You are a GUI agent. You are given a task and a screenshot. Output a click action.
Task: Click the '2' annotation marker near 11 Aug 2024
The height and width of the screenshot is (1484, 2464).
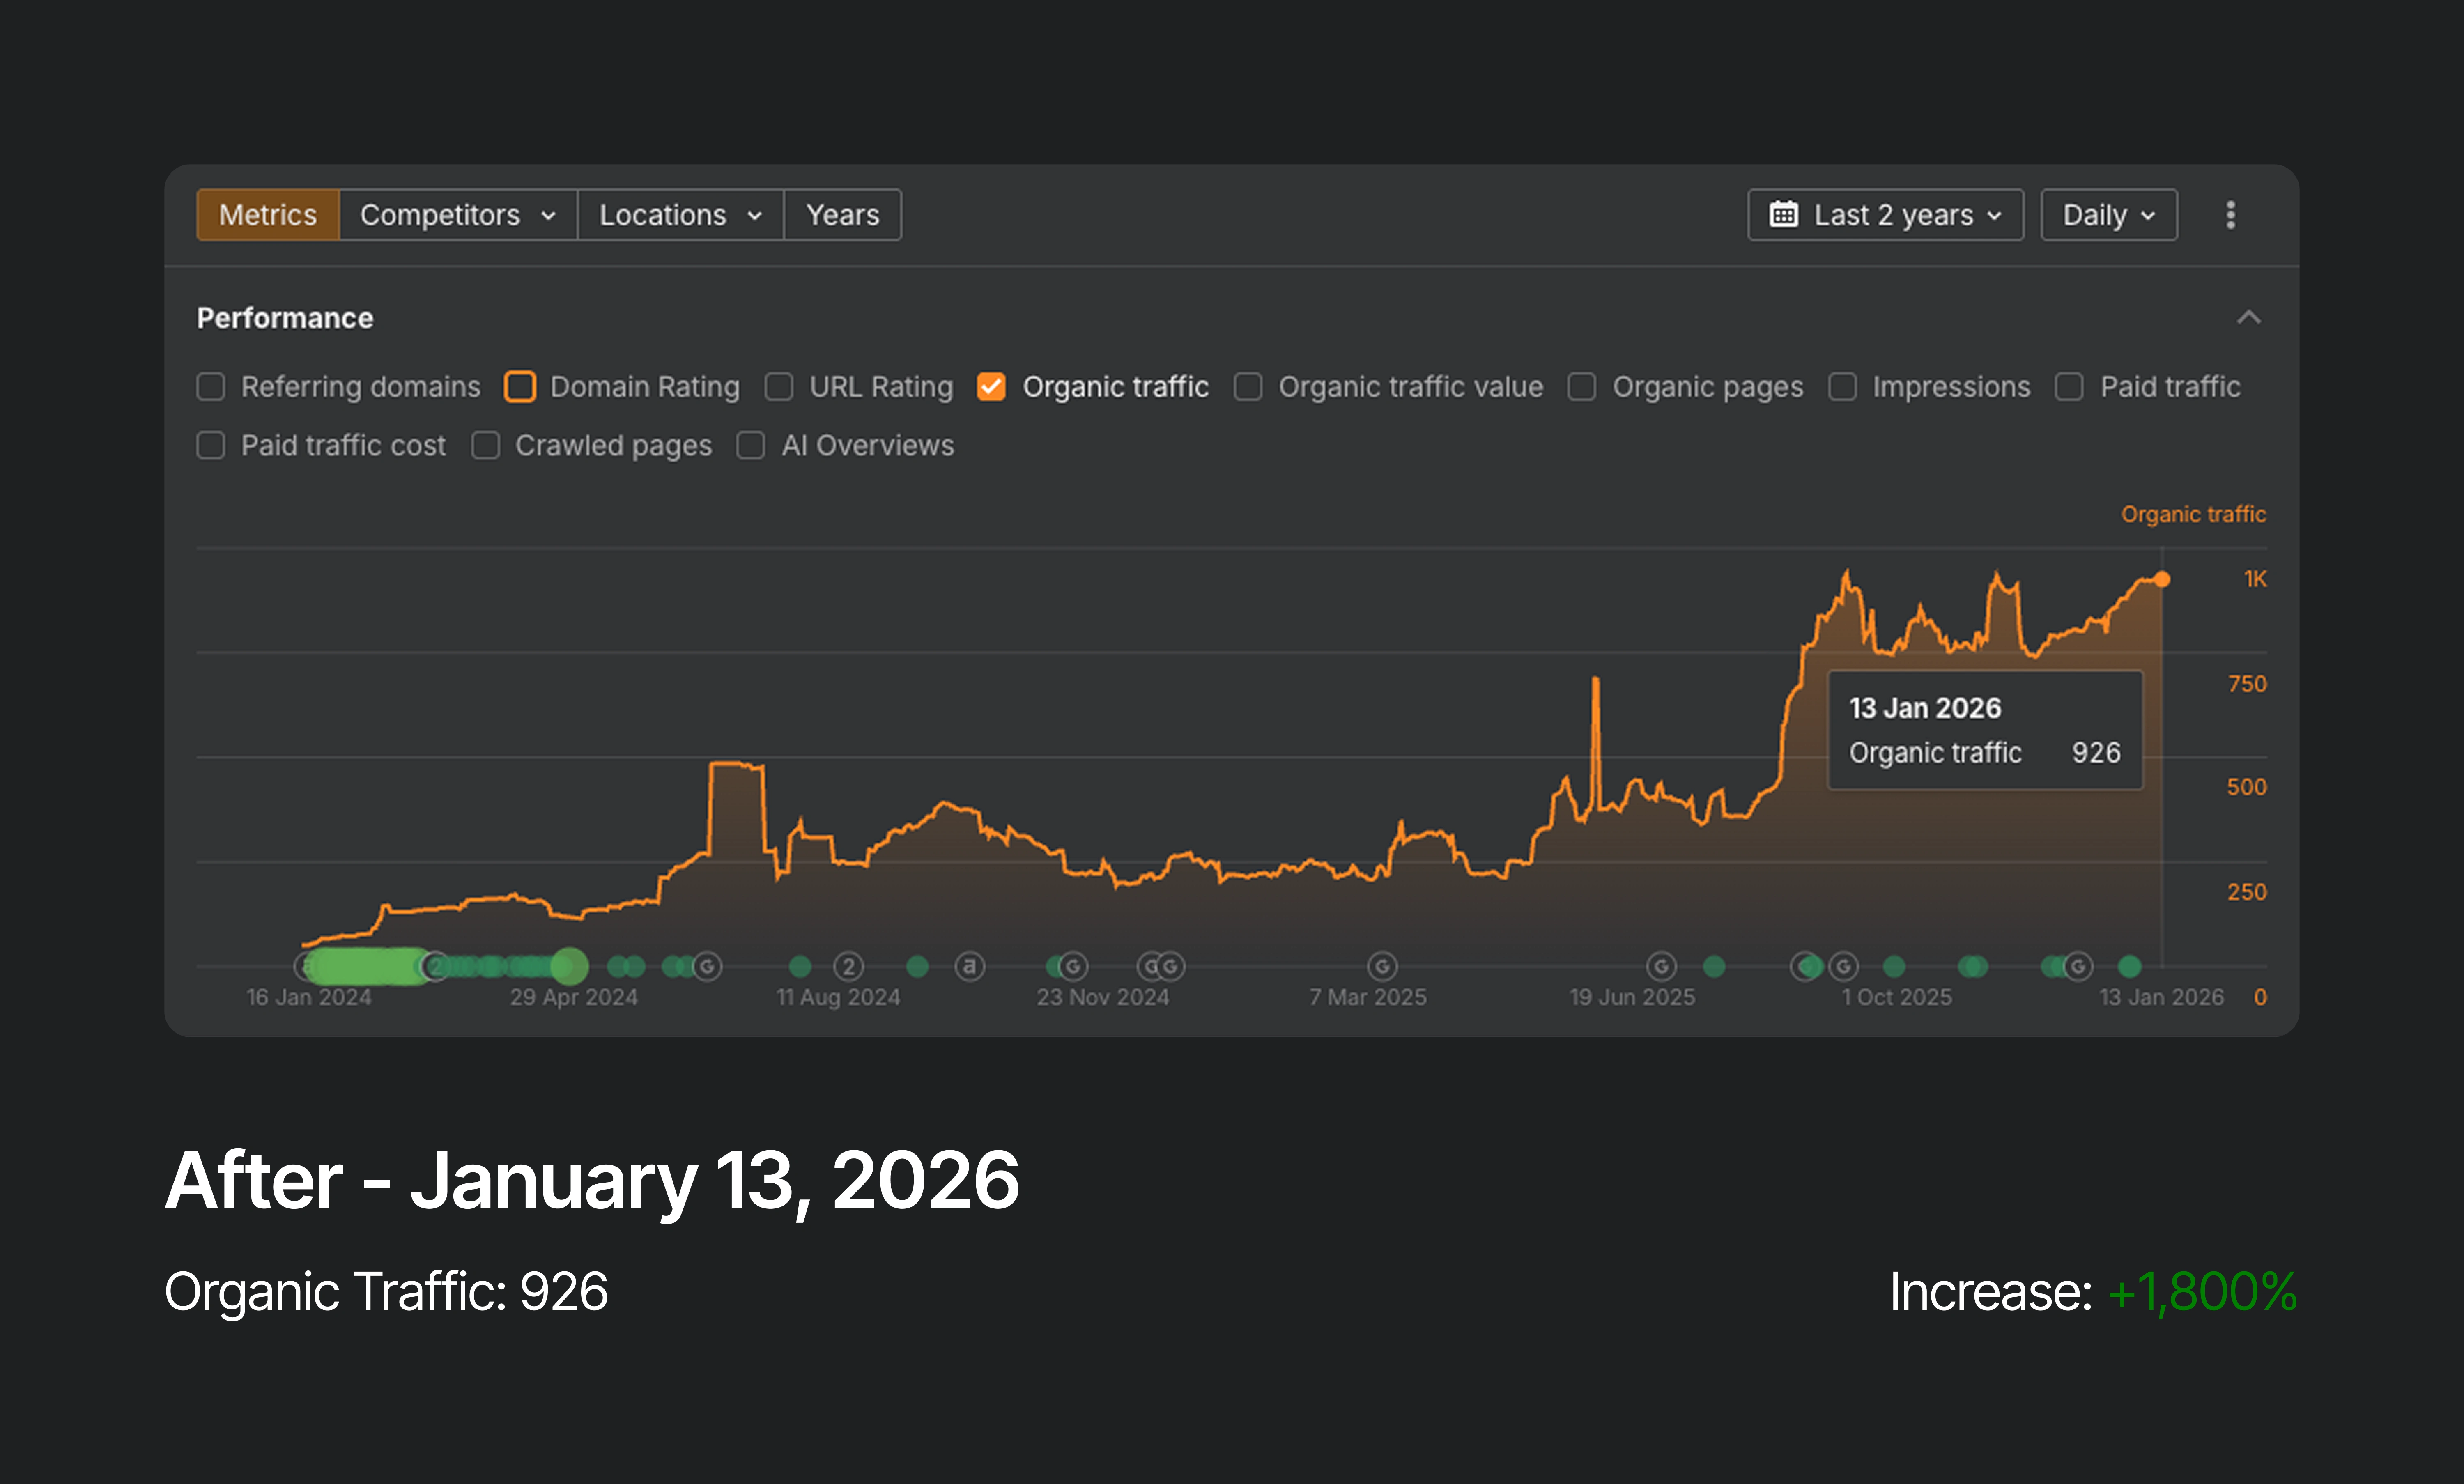(x=849, y=966)
